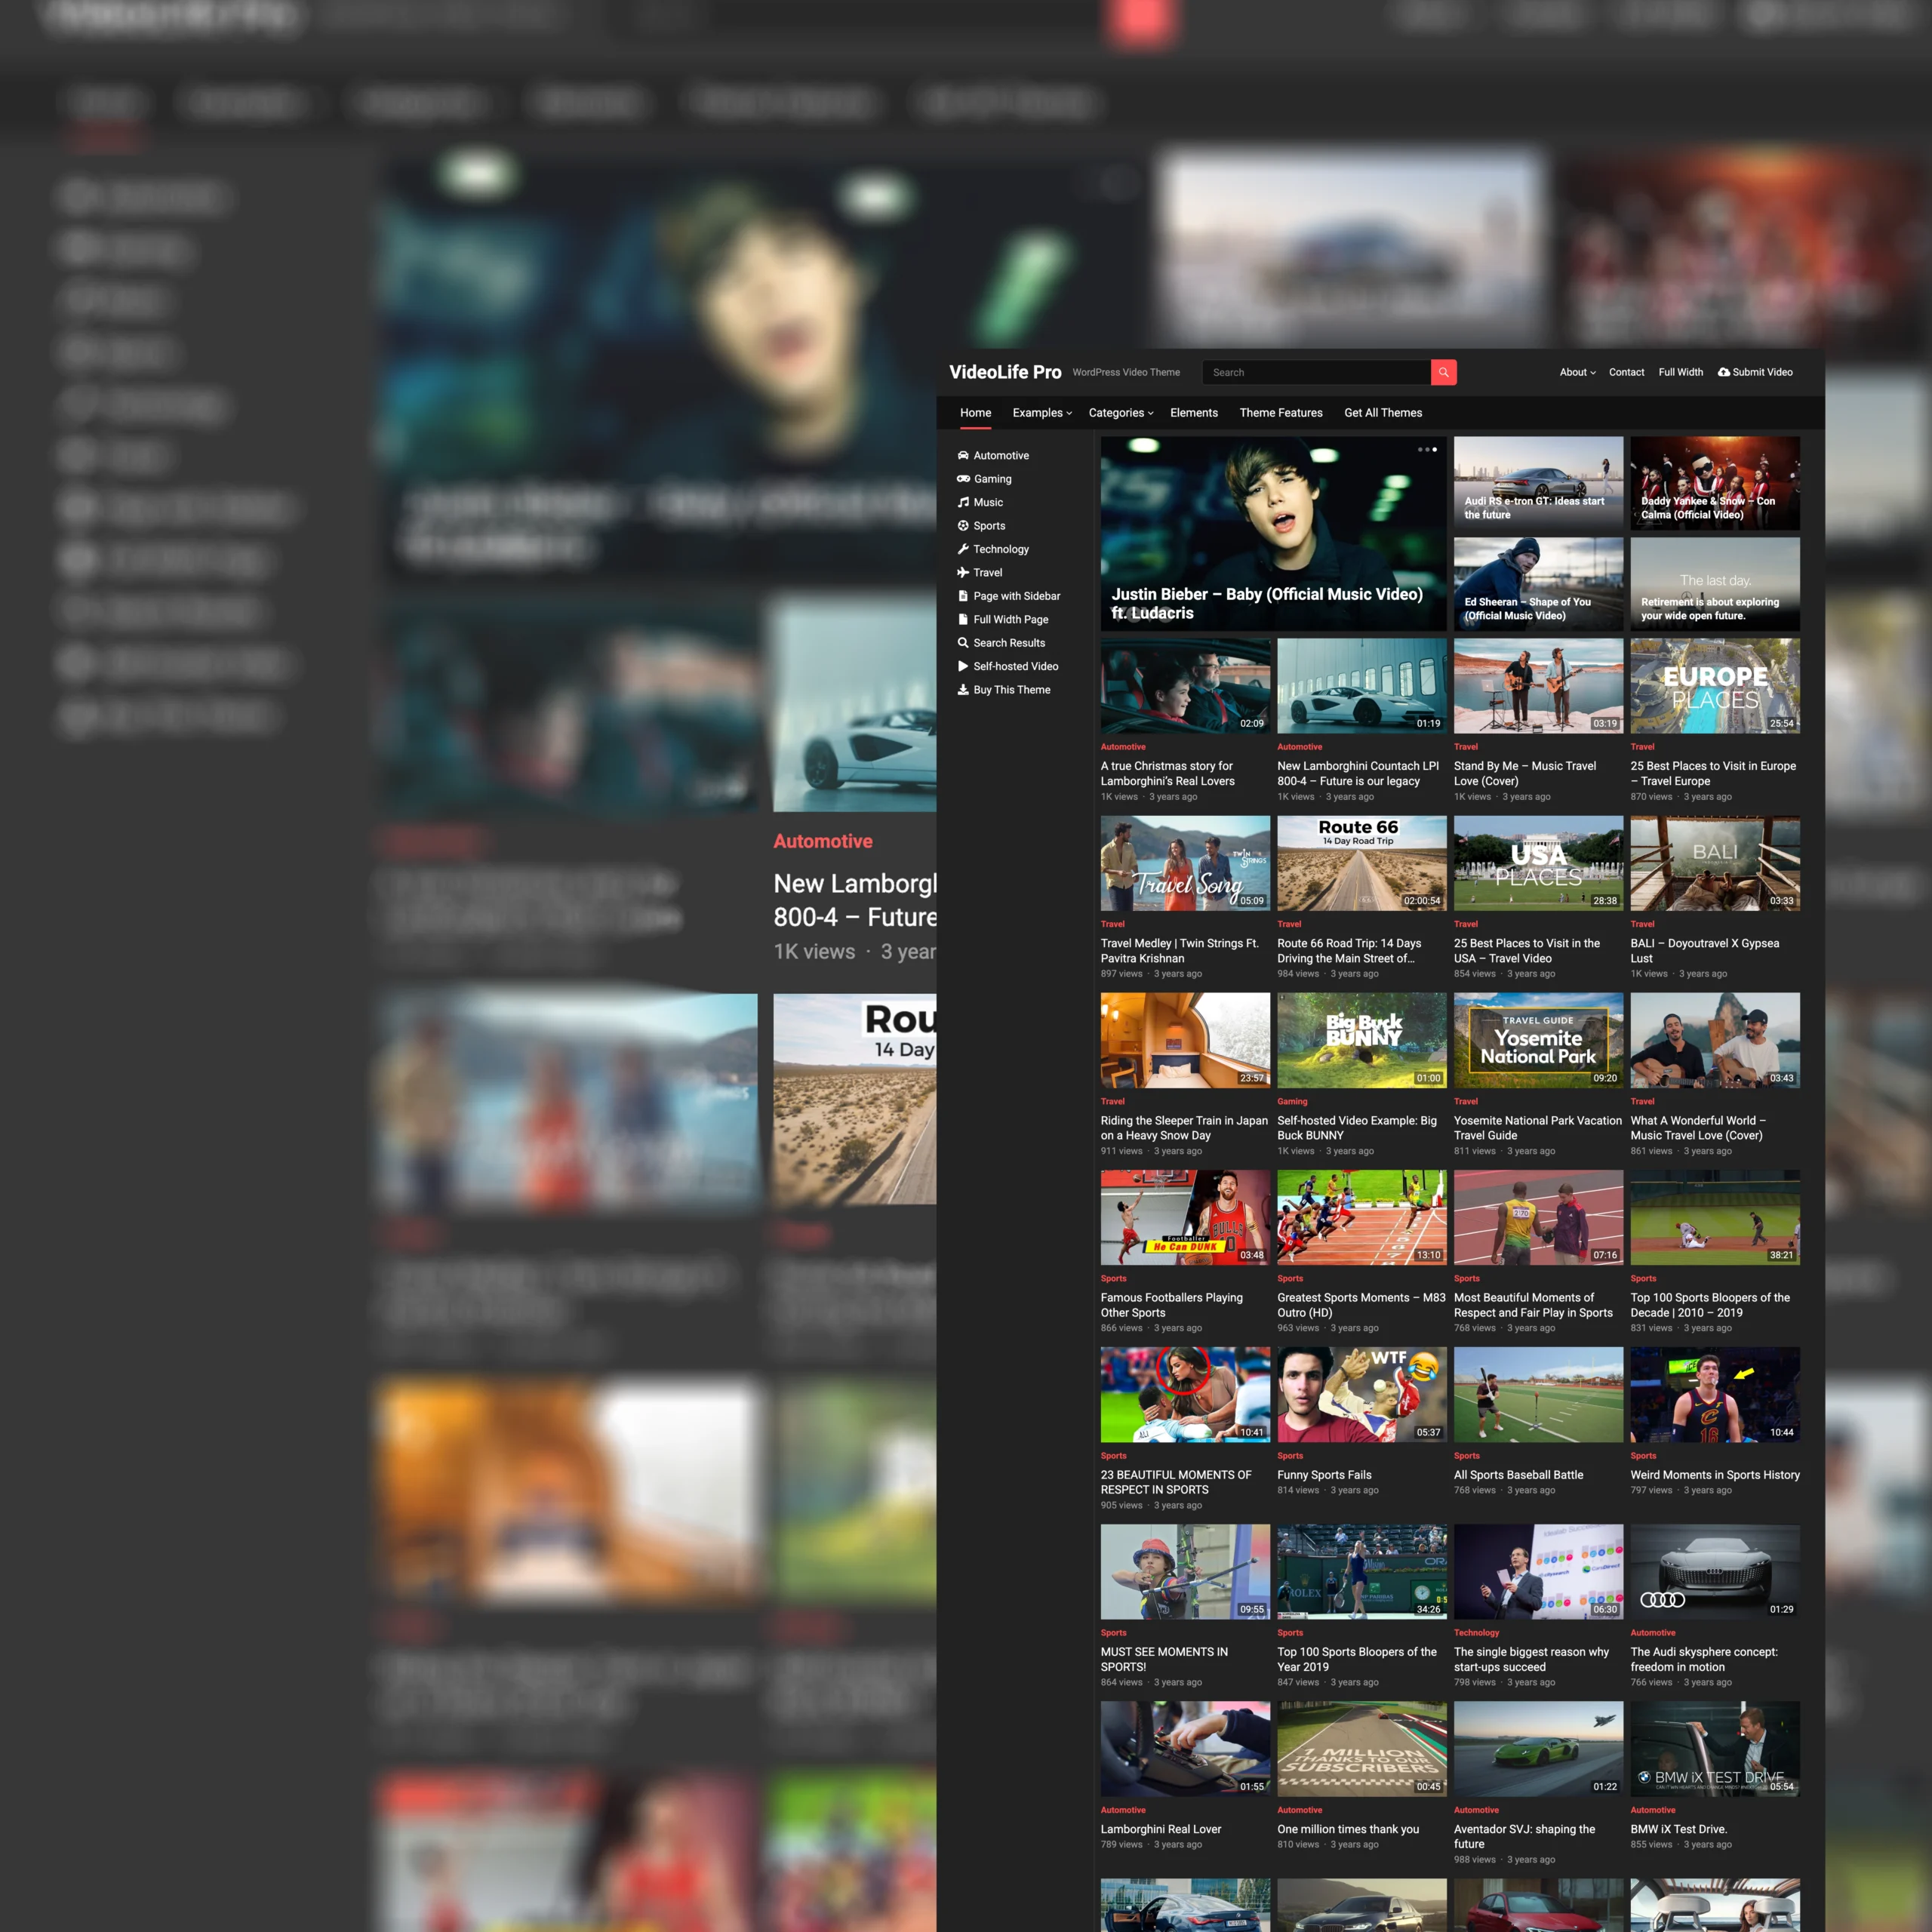Open the Big Buck Bunny video thumbnail
The height and width of the screenshot is (1932, 1932).
pyautogui.click(x=1361, y=1039)
